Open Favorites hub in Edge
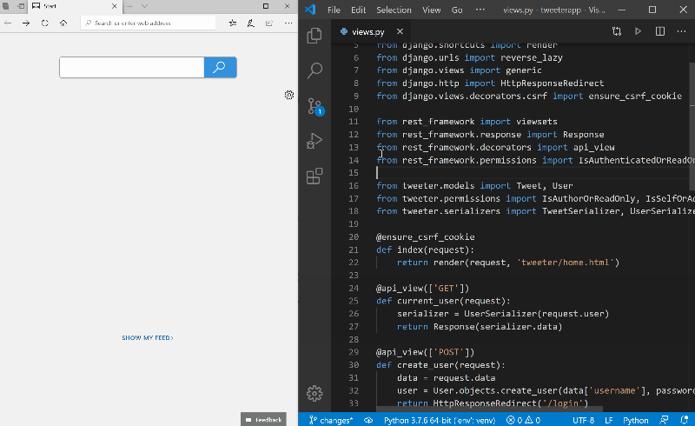695x426 pixels. pos(233,23)
